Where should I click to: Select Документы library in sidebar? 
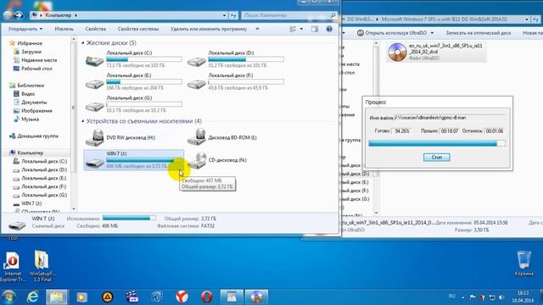click(x=34, y=103)
